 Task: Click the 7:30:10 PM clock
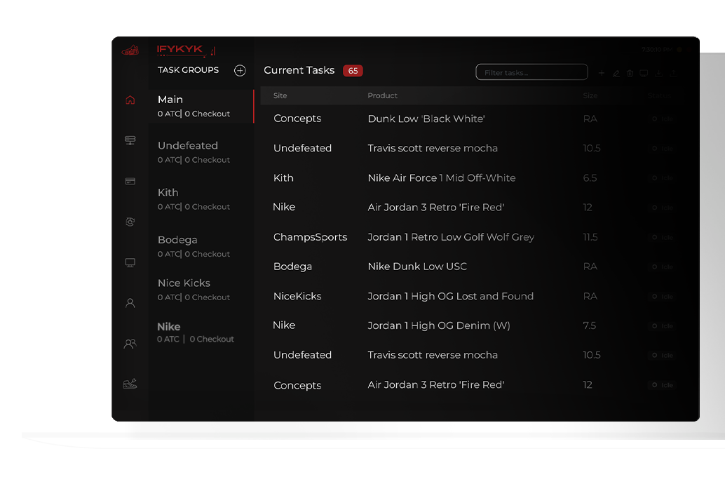point(656,50)
